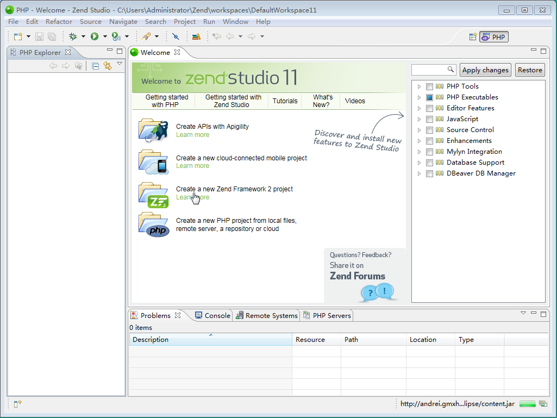557x418 pixels.
Task: Enable the Database Support checkbox
Action: point(429,163)
